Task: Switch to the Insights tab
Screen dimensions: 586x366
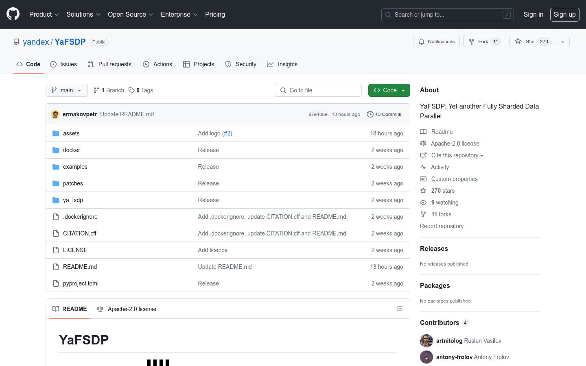Action: click(x=282, y=64)
